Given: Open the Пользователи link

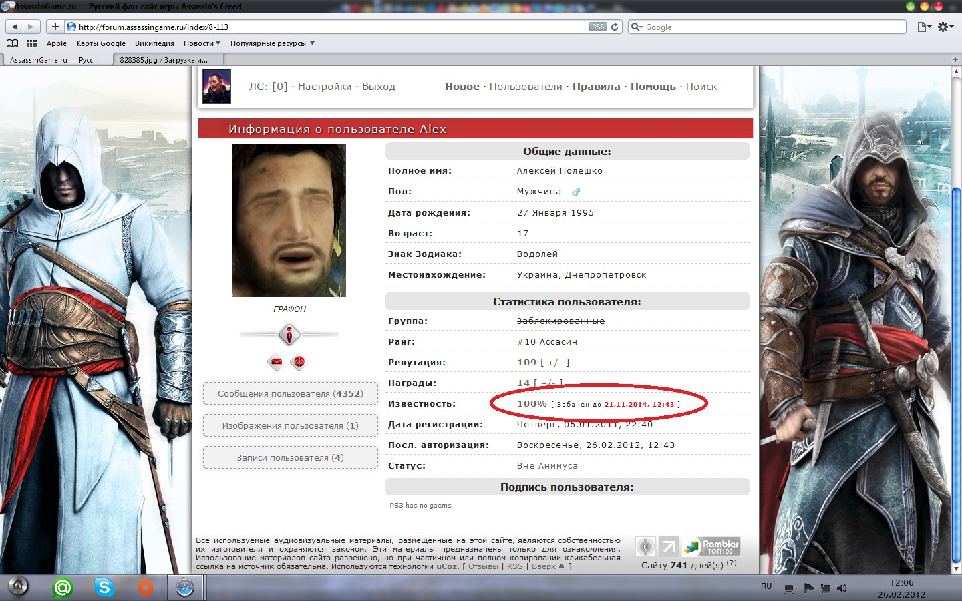Looking at the screenshot, I should pos(526,87).
